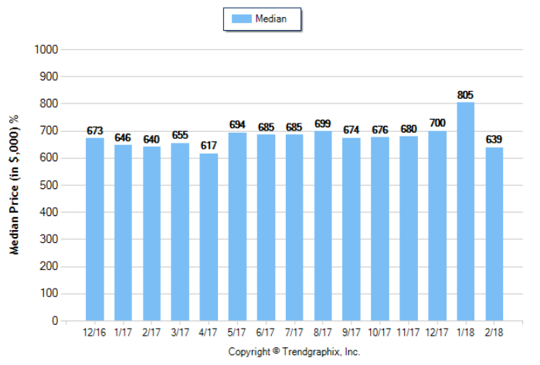The image size is (540, 365).
Task: Click the Median Price y-axis title
Action: pyautogui.click(x=14, y=184)
